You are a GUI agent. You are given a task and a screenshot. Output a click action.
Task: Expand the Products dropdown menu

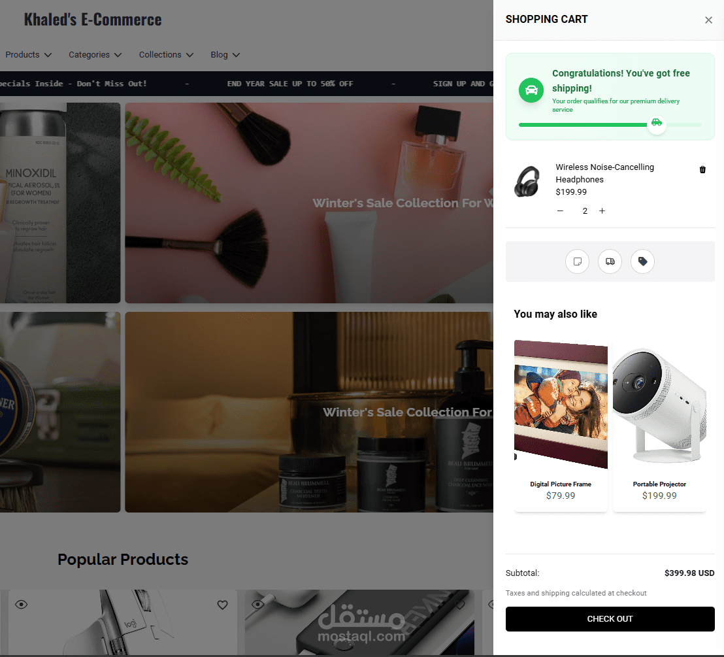tap(28, 54)
